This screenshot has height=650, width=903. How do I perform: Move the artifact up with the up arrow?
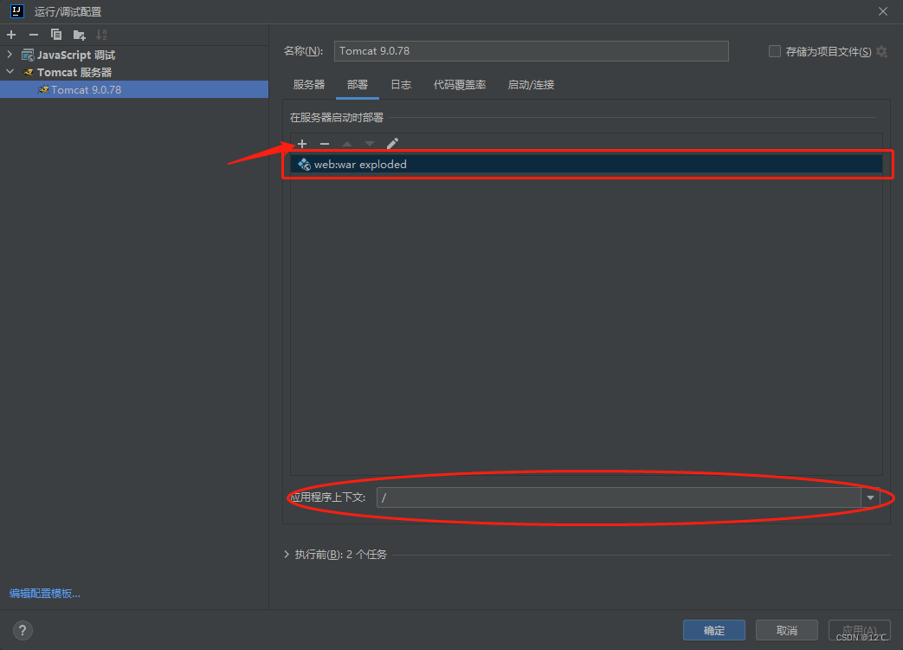click(346, 144)
